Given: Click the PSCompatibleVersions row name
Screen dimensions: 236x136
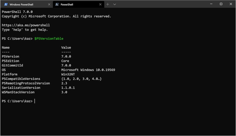Looking at the screenshot, I should [x=21, y=79].
